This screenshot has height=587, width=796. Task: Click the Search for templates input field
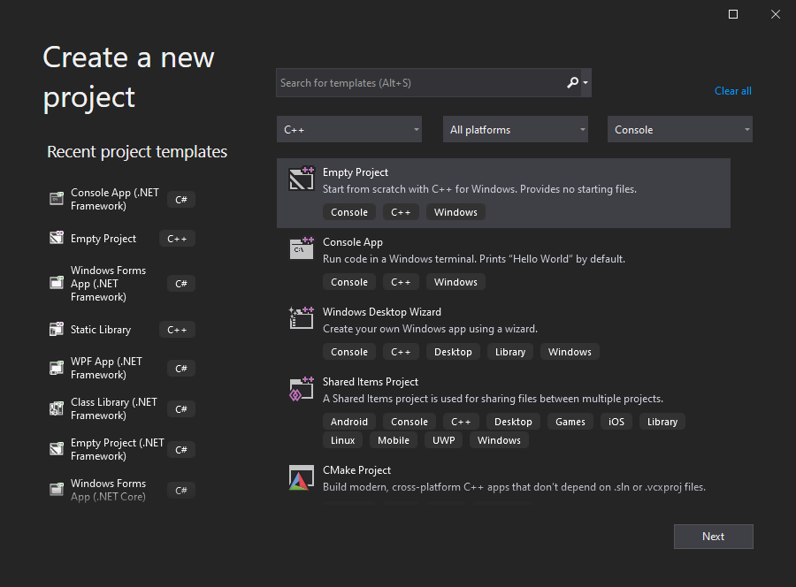pyautogui.click(x=420, y=83)
